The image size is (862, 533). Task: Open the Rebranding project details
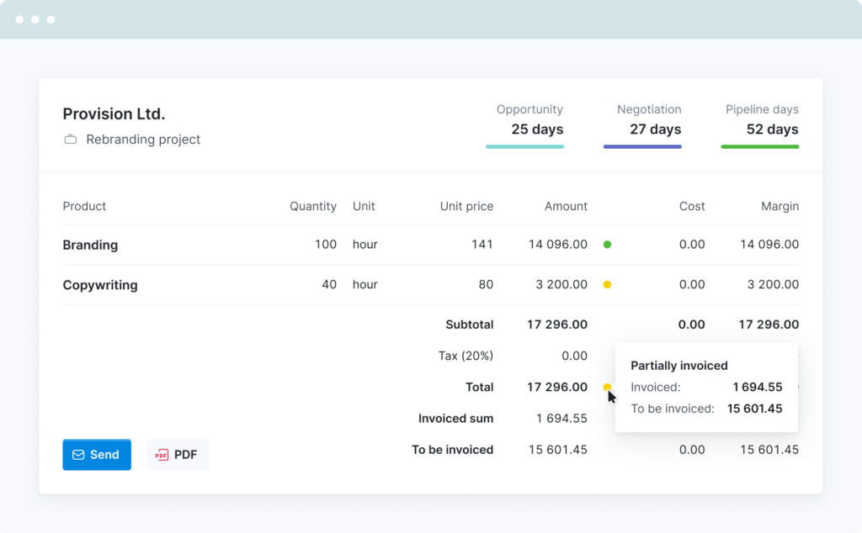(x=143, y=140)
